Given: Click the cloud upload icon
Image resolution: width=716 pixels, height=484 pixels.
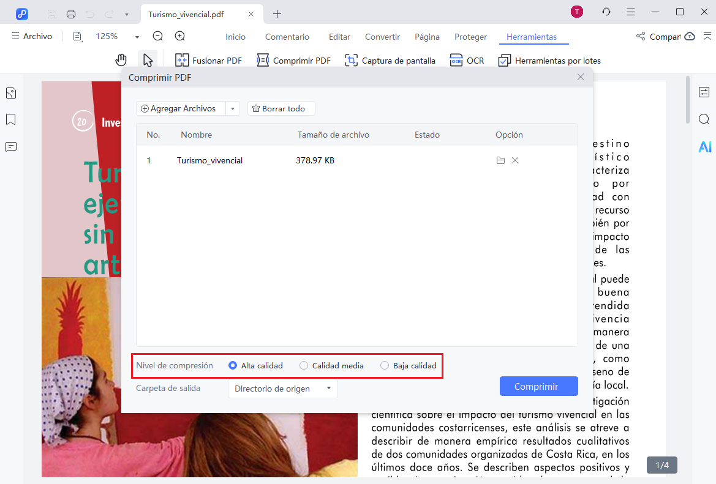Looking at the screenshot, I should (x=690, y=36).
